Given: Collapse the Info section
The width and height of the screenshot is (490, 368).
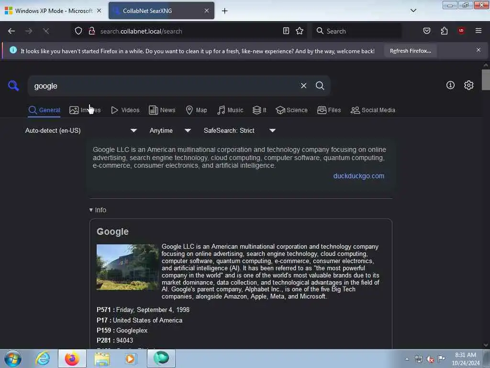Looking at the screenshot, I should (98, 210).
